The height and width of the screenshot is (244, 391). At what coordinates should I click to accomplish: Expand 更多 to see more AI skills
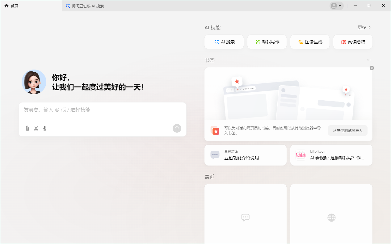[x=364, y=27]
